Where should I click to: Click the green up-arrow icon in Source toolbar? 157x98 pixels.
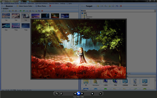coord(10,11)
